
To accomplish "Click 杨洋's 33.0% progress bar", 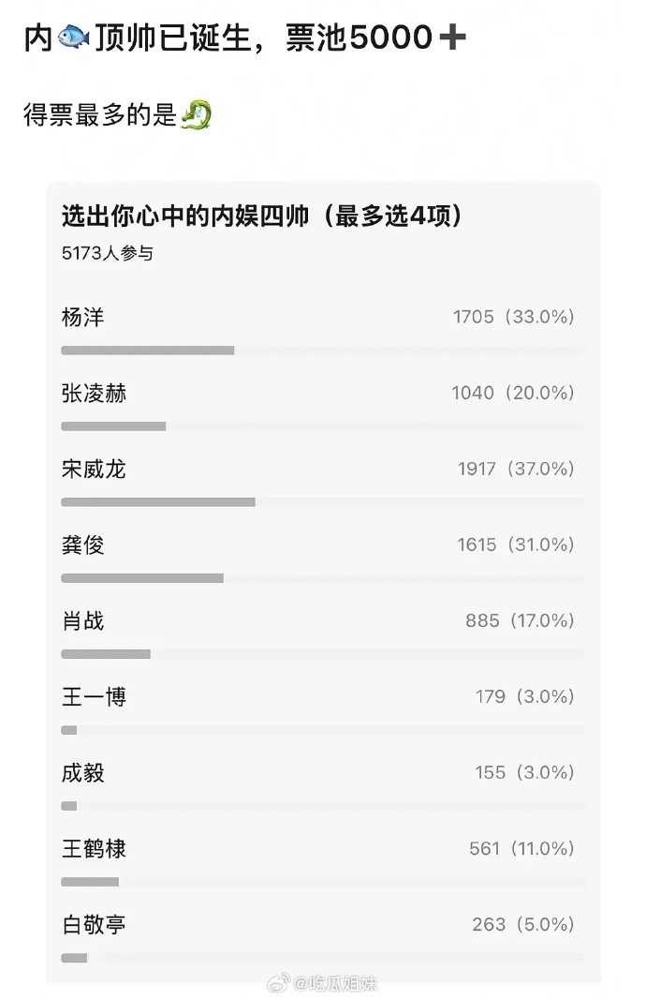I will click(323, 350).
